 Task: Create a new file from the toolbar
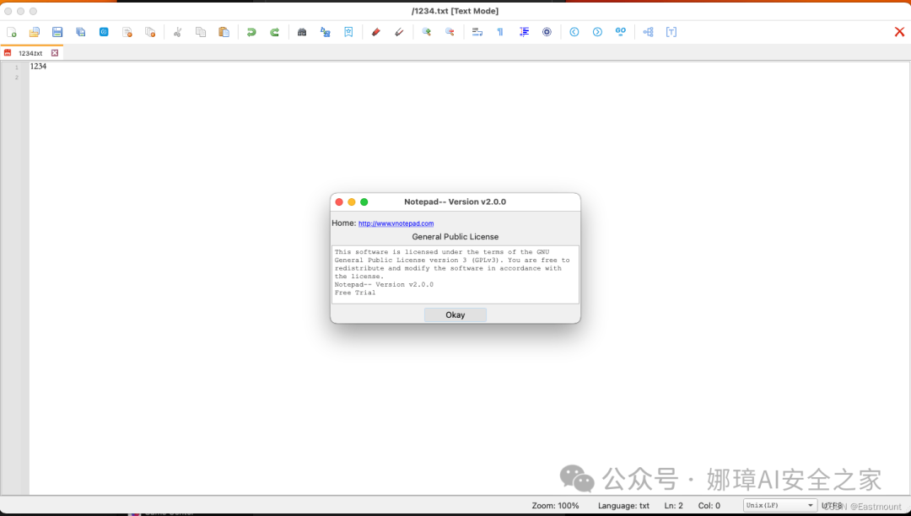click(12, 32)
